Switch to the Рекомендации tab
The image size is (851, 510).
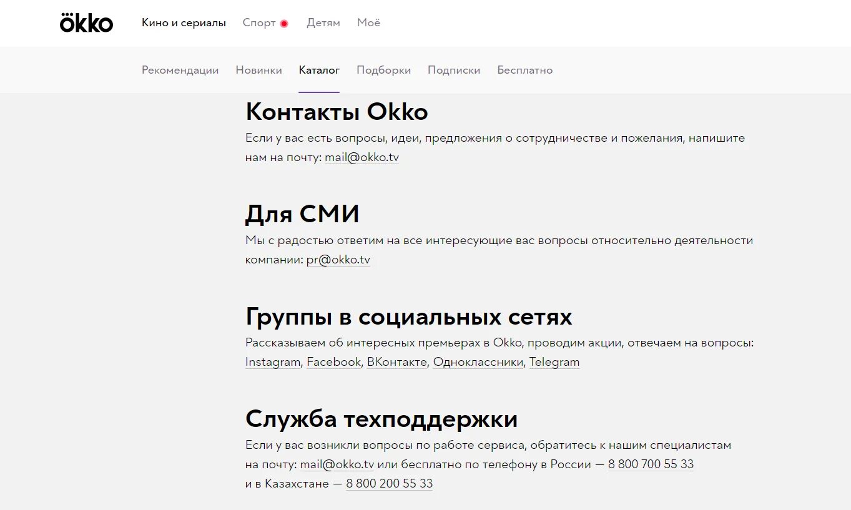tap(180, 70)
